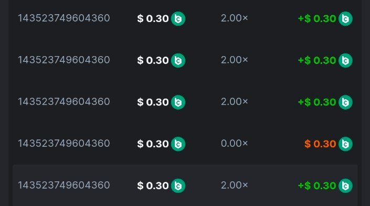The height and width of the screenshot is (206, 370).
Task: Click profit coin icon in third row
Action: click(345, 102)
